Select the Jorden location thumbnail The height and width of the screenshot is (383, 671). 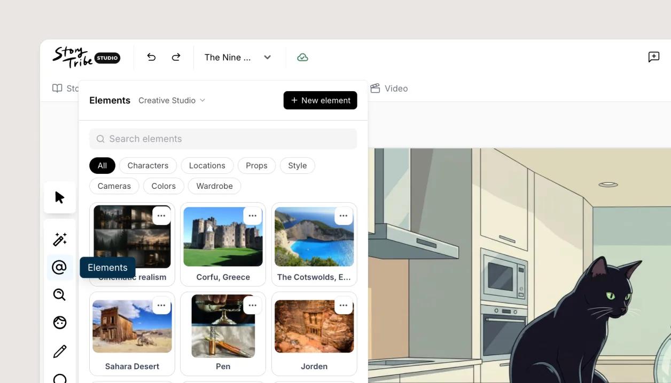(314, 326)
